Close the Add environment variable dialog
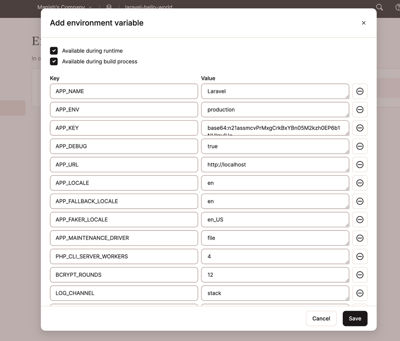The image size is (400, 341). (x=364, y=23)
